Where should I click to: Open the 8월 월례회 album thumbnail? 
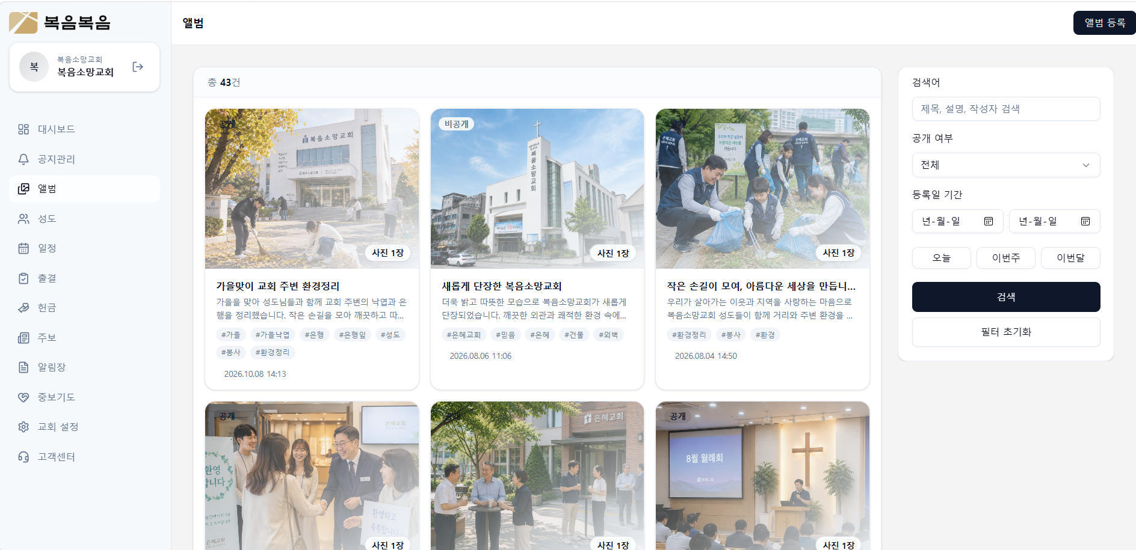coord(762,476)
